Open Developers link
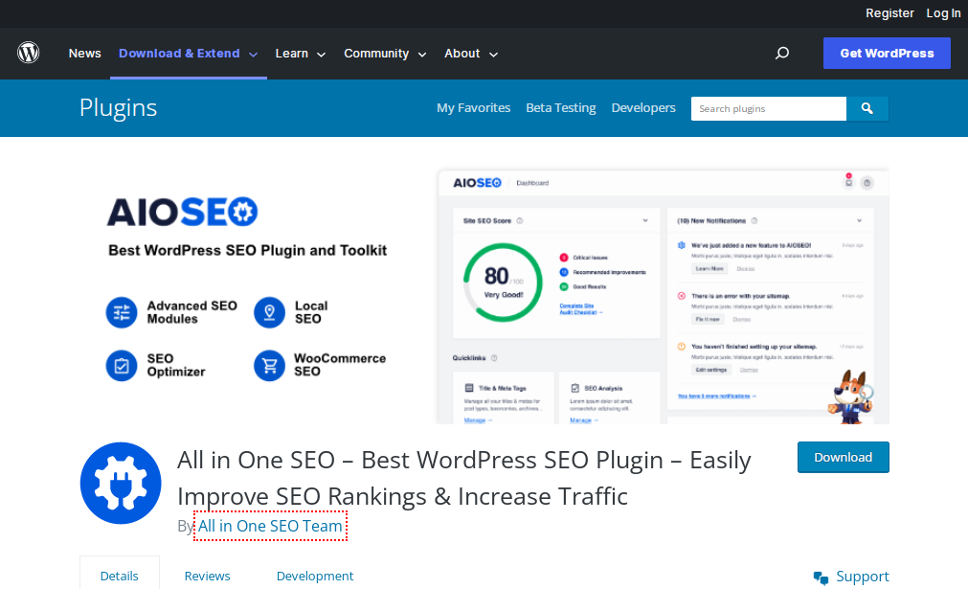Viewport: 968px width, 589px height. [643, 108]
